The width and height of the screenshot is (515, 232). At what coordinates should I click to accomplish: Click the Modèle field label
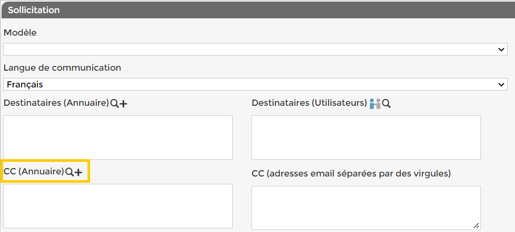pos(20,32)
